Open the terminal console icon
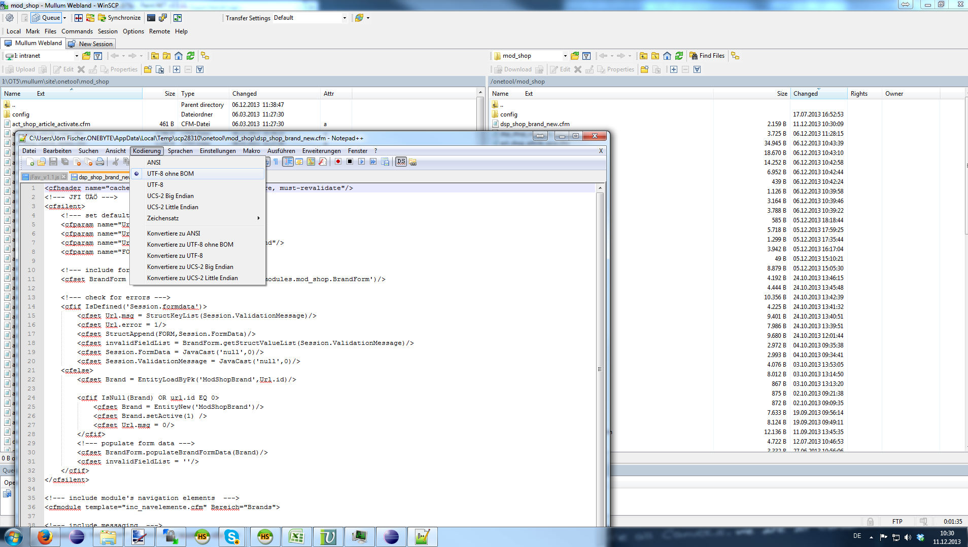The image size is (968, 547). pos(151,18)
